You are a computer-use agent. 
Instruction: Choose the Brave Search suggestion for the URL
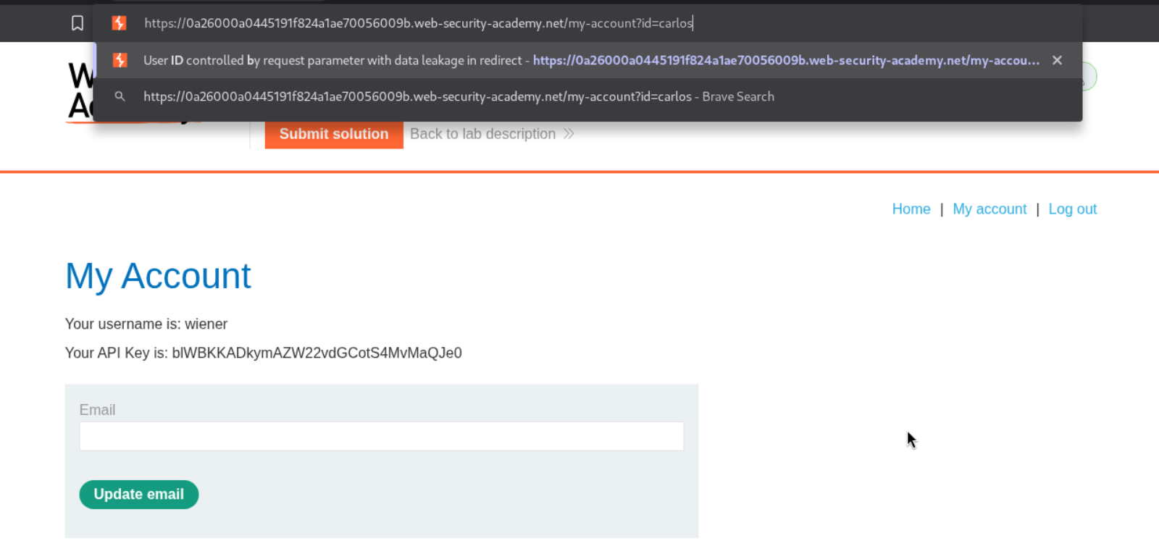458,96
